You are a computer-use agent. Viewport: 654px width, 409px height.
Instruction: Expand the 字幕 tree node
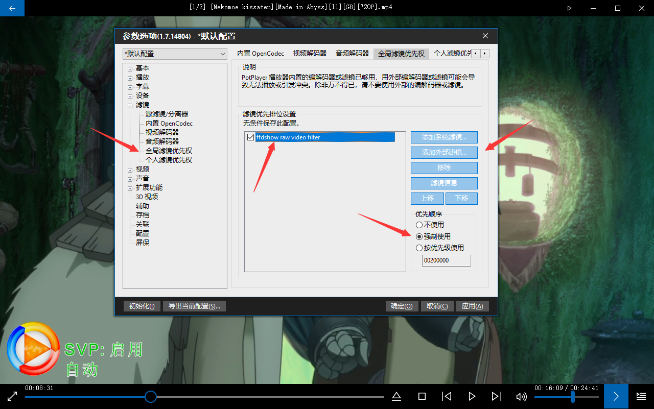point(130,87)
